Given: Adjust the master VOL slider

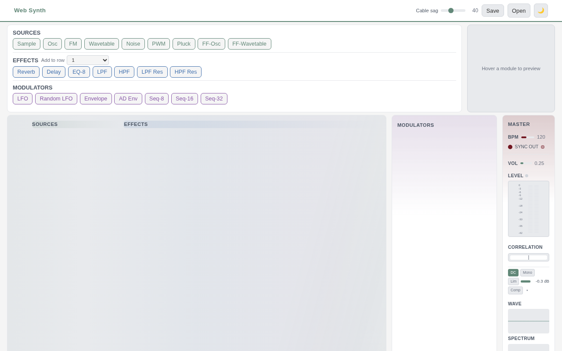Looking at the screenshot, I should [x=526, y=163].
